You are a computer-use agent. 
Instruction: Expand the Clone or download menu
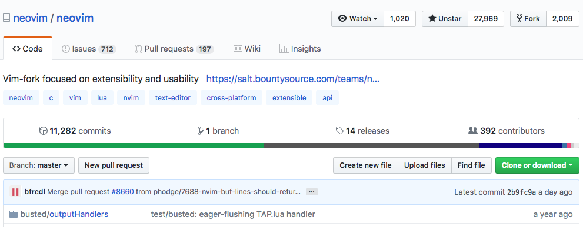click(537, 165)
